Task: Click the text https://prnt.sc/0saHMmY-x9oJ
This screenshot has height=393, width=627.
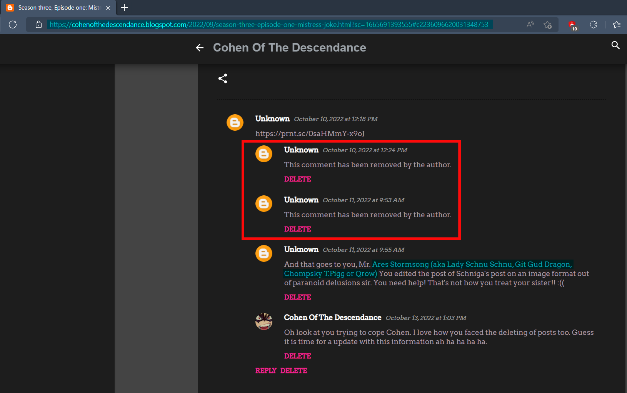Action: (310, 133)
